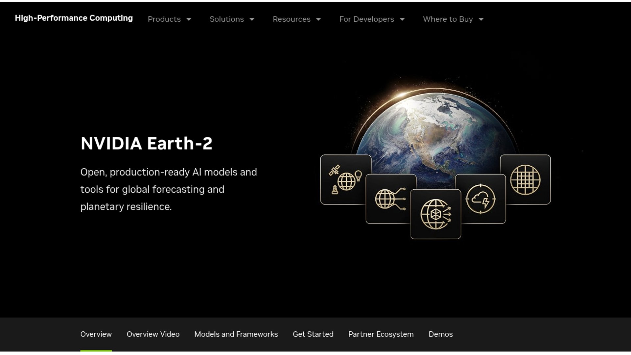The image size is (631, 355).
Task: Click the globe with cube icon tile
Action: point(435,214)
